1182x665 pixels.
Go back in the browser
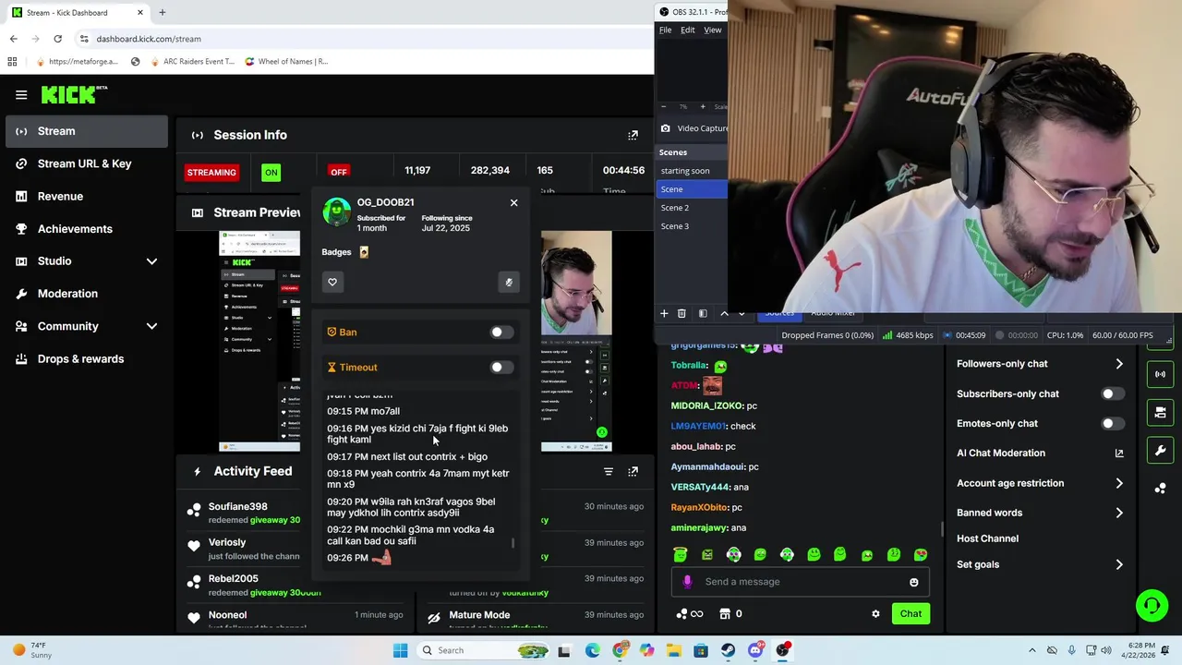[x=13, y=39]
